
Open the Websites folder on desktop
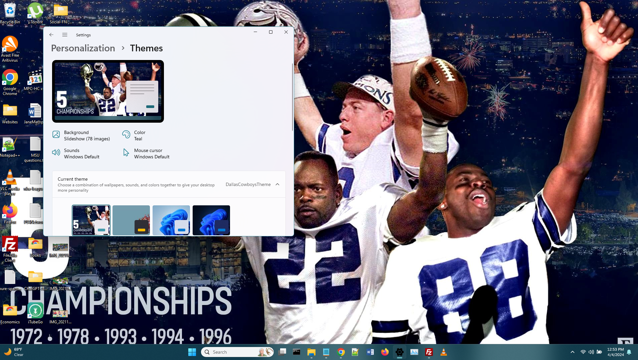(10, 113)
